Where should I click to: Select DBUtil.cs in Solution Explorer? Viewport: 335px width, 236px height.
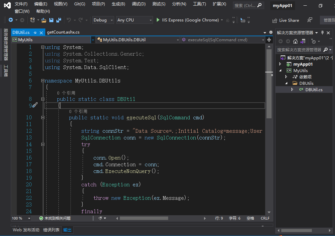314,90
